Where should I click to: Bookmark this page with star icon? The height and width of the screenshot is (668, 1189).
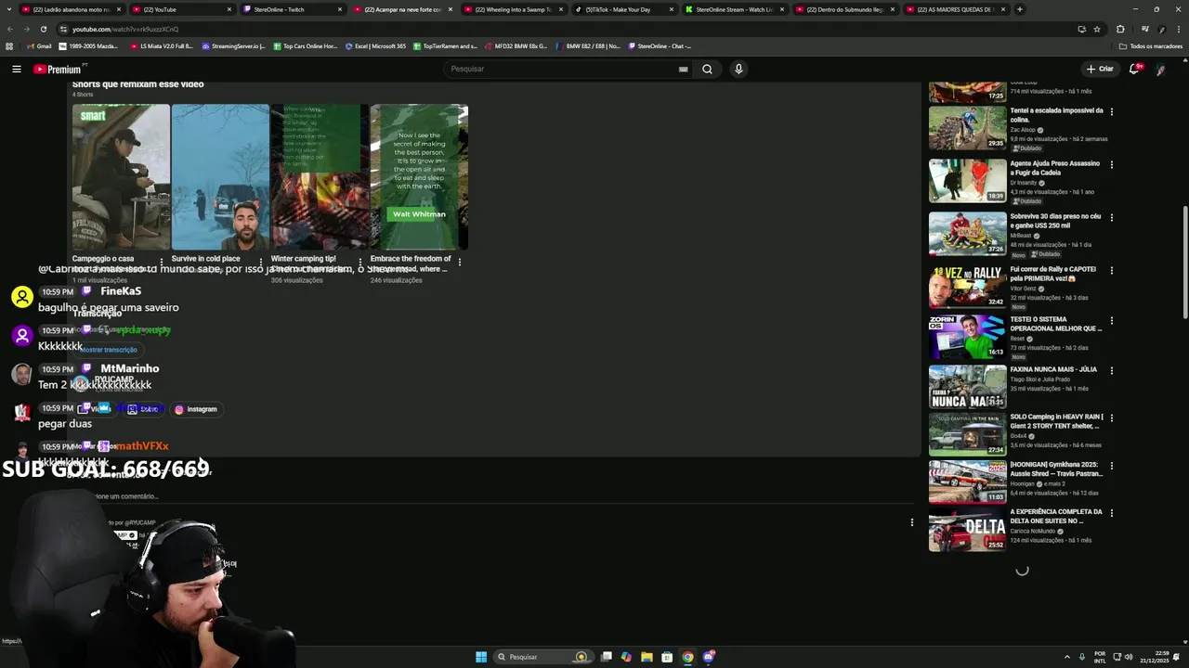pyautogui.click(x=1097, y=29)
